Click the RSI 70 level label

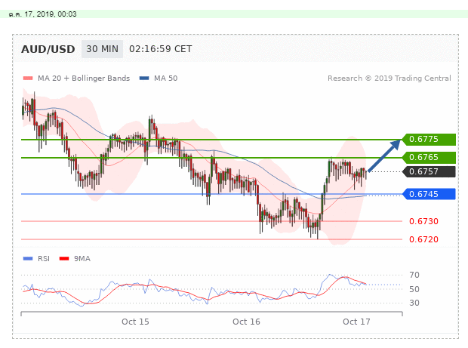[x=414, y=275]
